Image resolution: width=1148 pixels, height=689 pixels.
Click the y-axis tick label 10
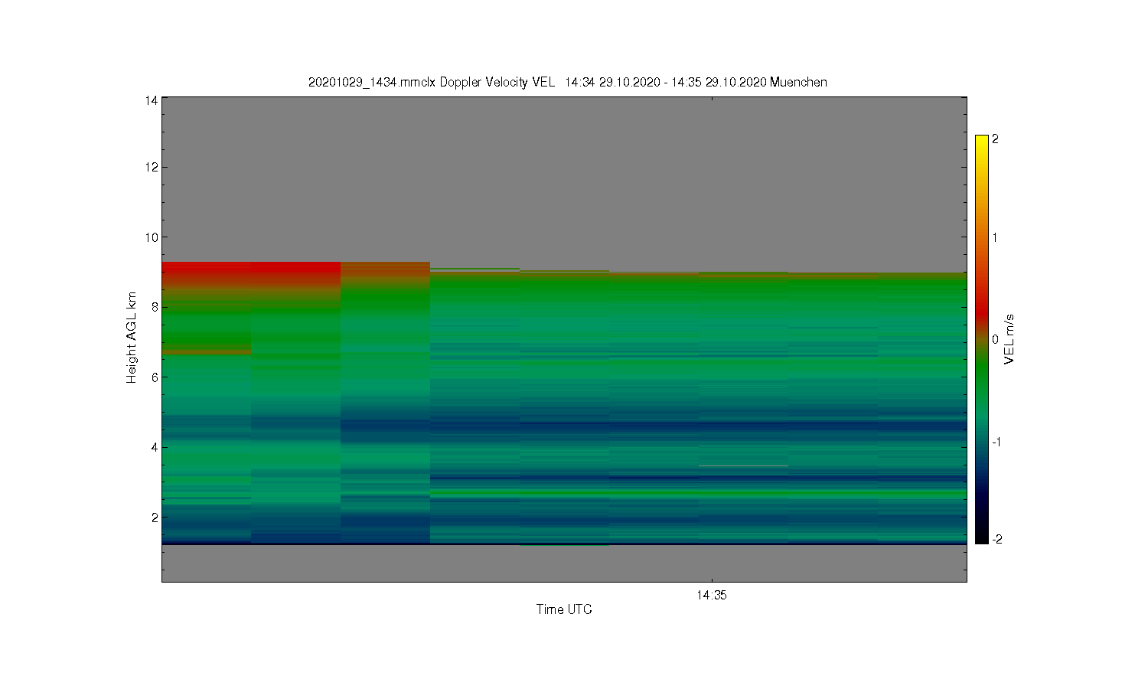pyautogui.click(x=152, y=237)
